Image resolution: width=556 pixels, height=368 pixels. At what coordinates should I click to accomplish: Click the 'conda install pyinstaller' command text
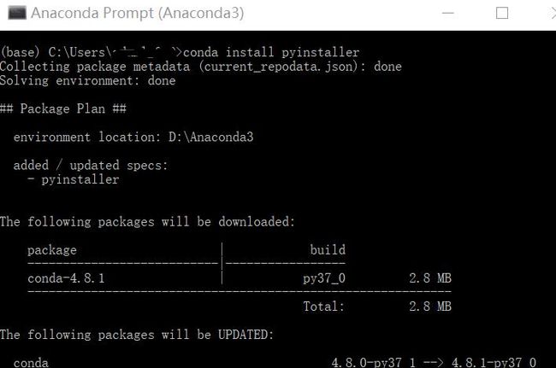pos(271,52)
